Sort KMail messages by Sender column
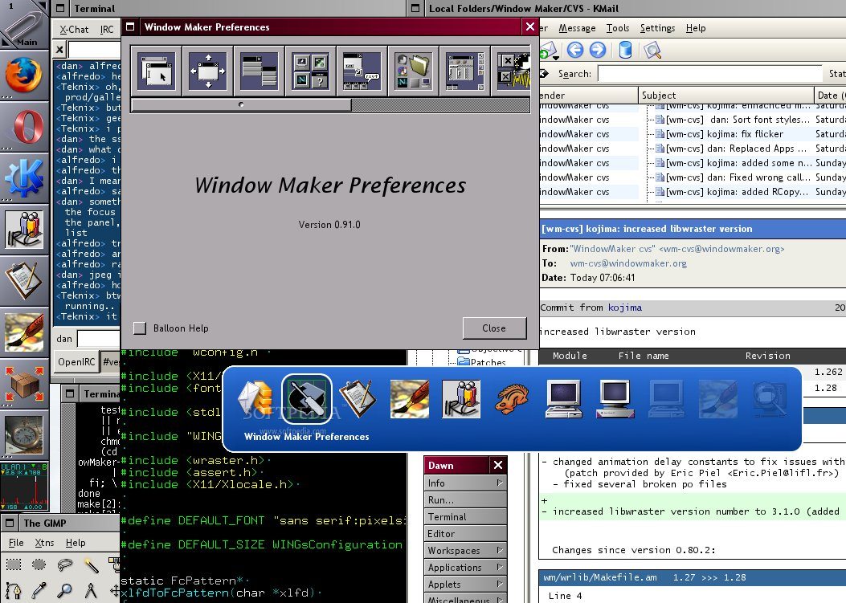 tap(589, 96)
